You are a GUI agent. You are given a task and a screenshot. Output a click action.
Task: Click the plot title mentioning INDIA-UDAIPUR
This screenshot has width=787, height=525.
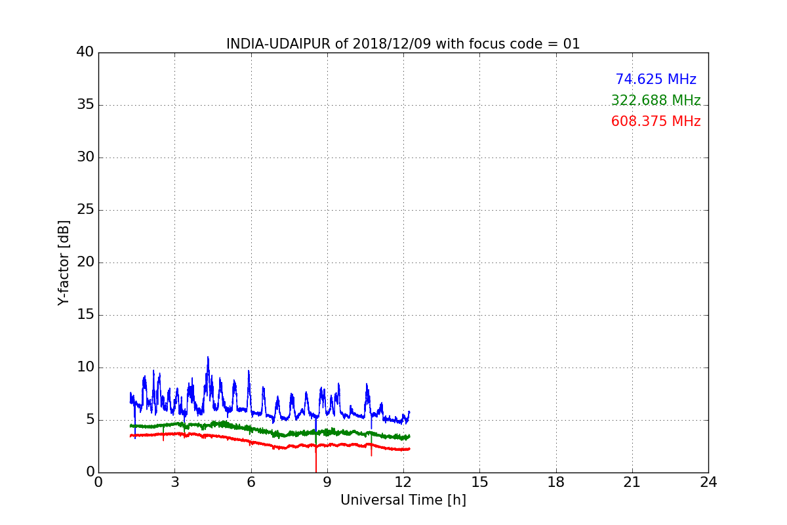point(403,44)
